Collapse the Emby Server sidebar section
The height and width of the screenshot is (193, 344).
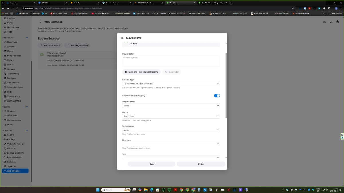[x=27, y=37]
